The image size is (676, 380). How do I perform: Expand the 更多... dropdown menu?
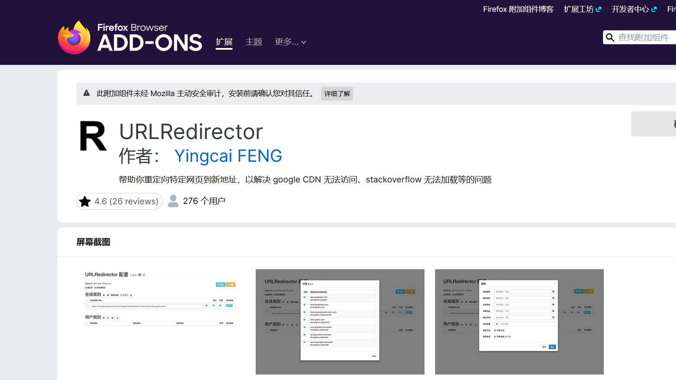click(x=290, y=42)
